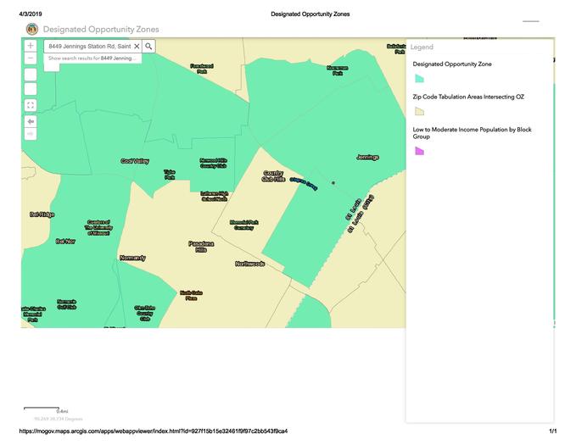Click the grayed next extent arrow

pyautogui.click(x=31, y=133)
